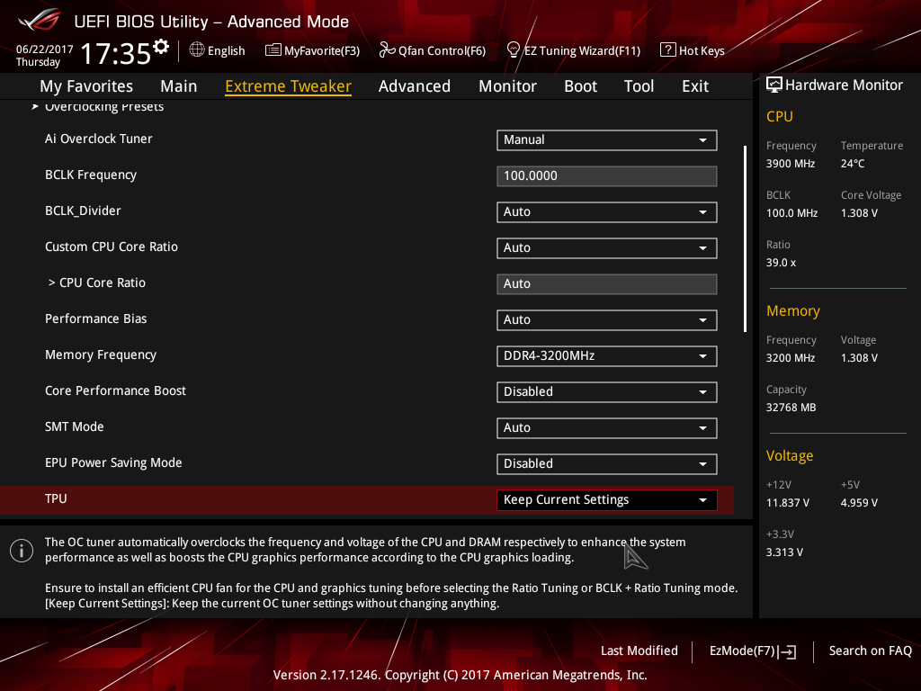Screen dimensions: 921x691
Task: Click the 3.313 V +3.3V reading
Action: pos(784,552)
